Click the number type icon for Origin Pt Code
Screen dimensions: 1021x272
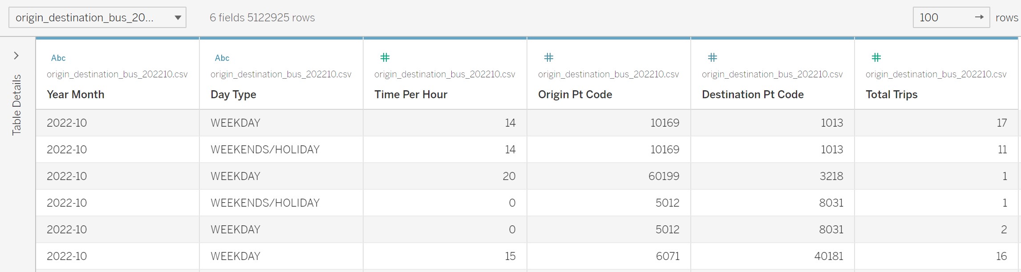[x=549, y=57]
